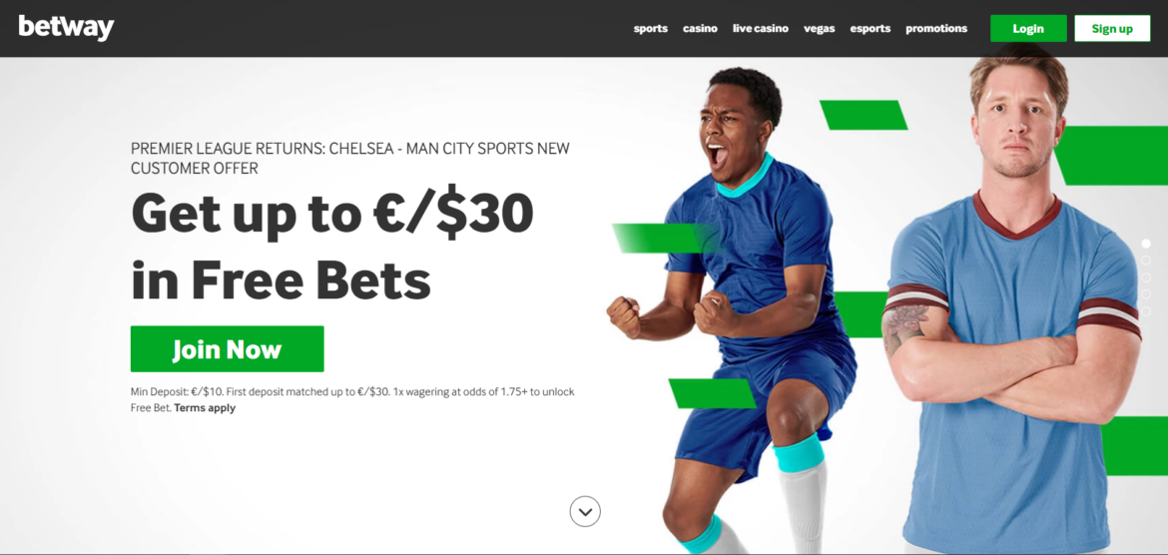Screen dimensions: 1168x555
Task: View the promotions page
Action: [936, 28]
